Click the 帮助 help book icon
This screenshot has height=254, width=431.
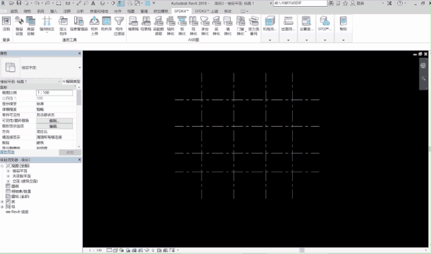coord(343,21)
